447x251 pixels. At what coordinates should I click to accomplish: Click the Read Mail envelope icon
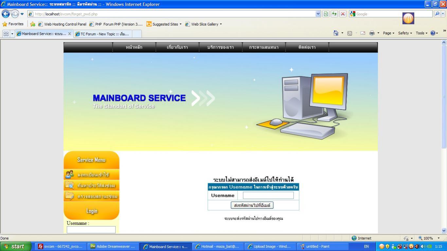363,33
